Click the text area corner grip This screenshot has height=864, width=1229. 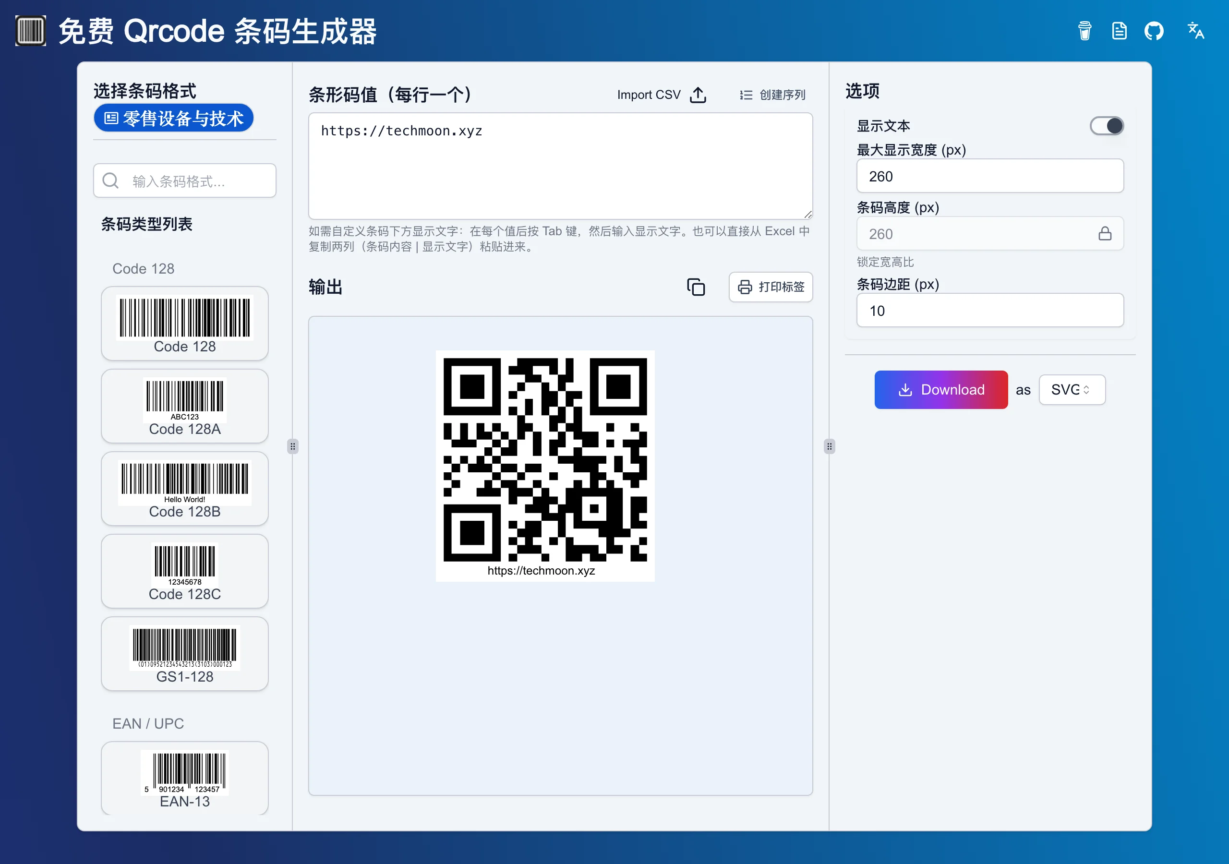(x=808, y=214)
